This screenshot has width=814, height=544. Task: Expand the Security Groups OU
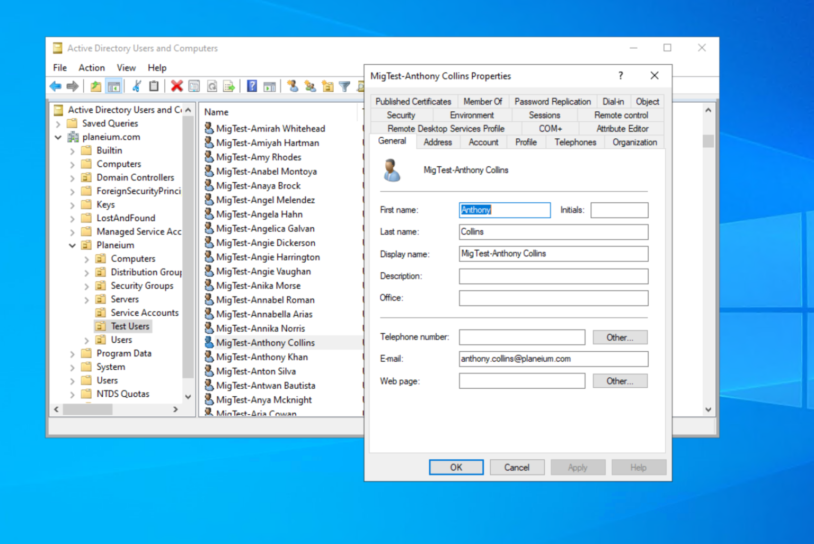[x=87, y=286]
